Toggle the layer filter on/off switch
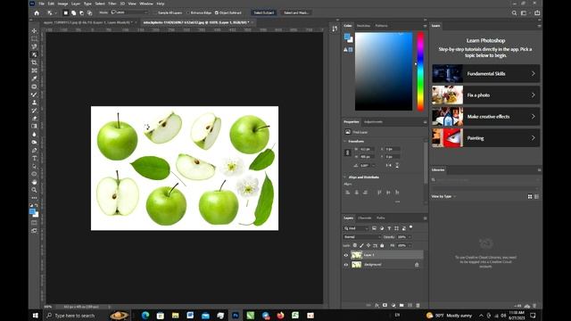The height and width of the screenshot is (321, 571). (x=411, y=227)
